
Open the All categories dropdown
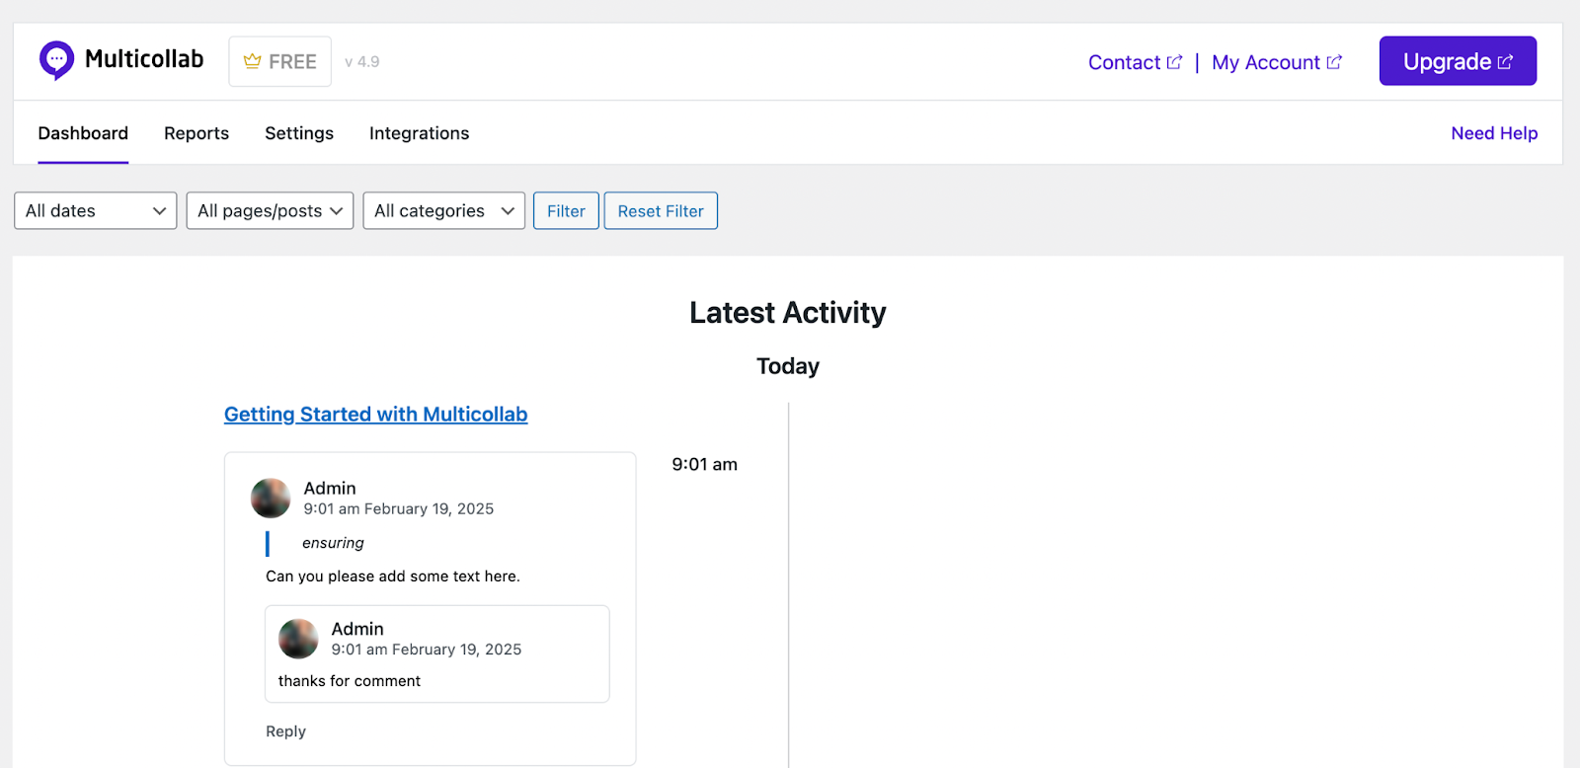click(444, 210)
